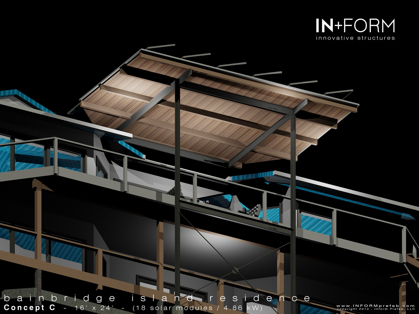
Task: Click the 'innovative structures' tagline
Action: pyautogui.click(x=355, y=38)
